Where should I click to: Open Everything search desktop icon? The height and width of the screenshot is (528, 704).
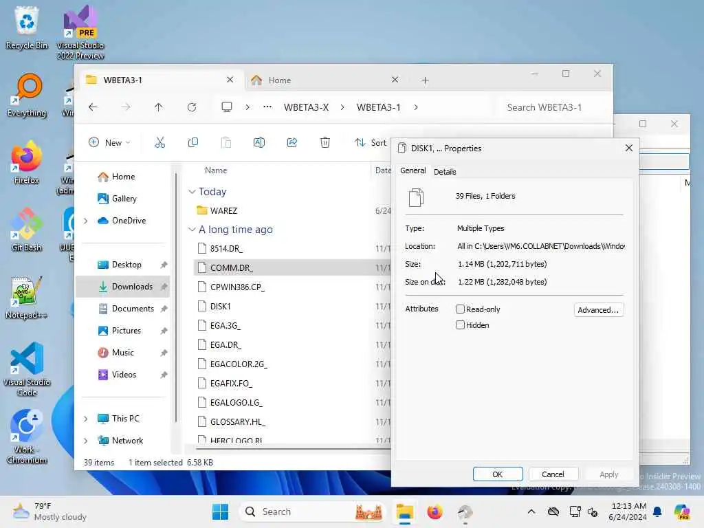(x=27, y=96)
